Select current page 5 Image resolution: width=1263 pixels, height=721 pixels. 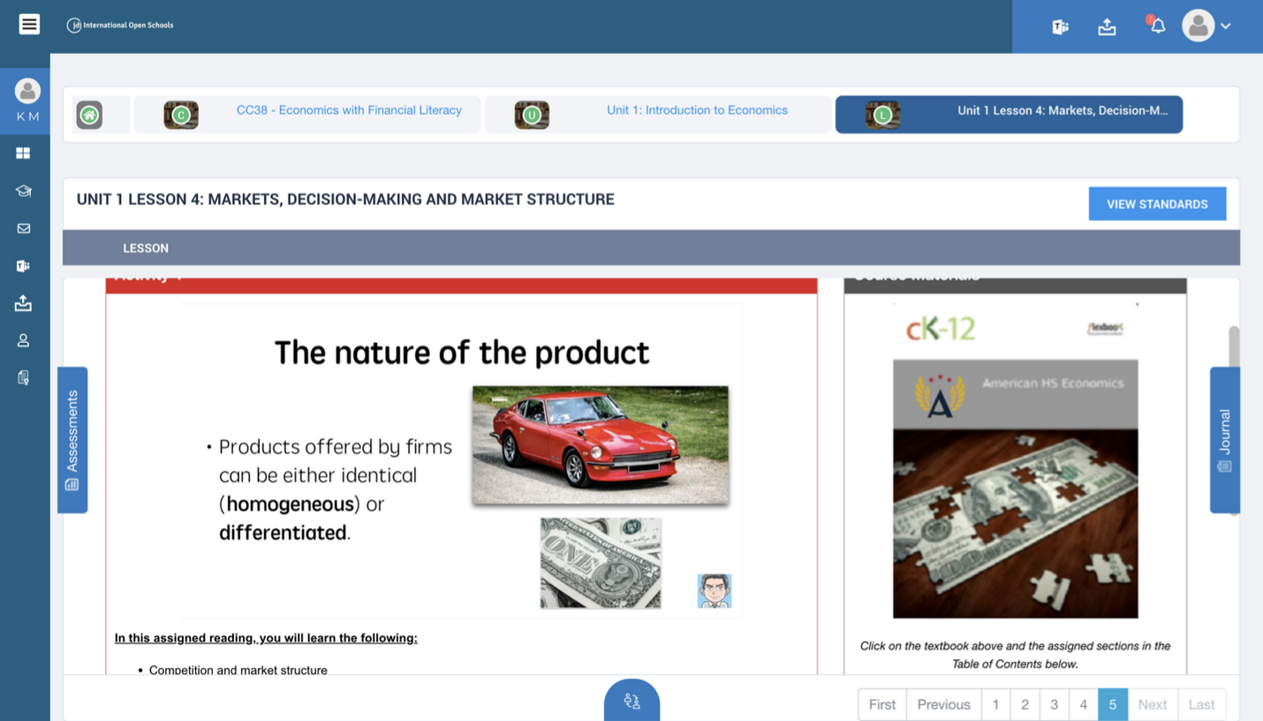click(1113, 704)
